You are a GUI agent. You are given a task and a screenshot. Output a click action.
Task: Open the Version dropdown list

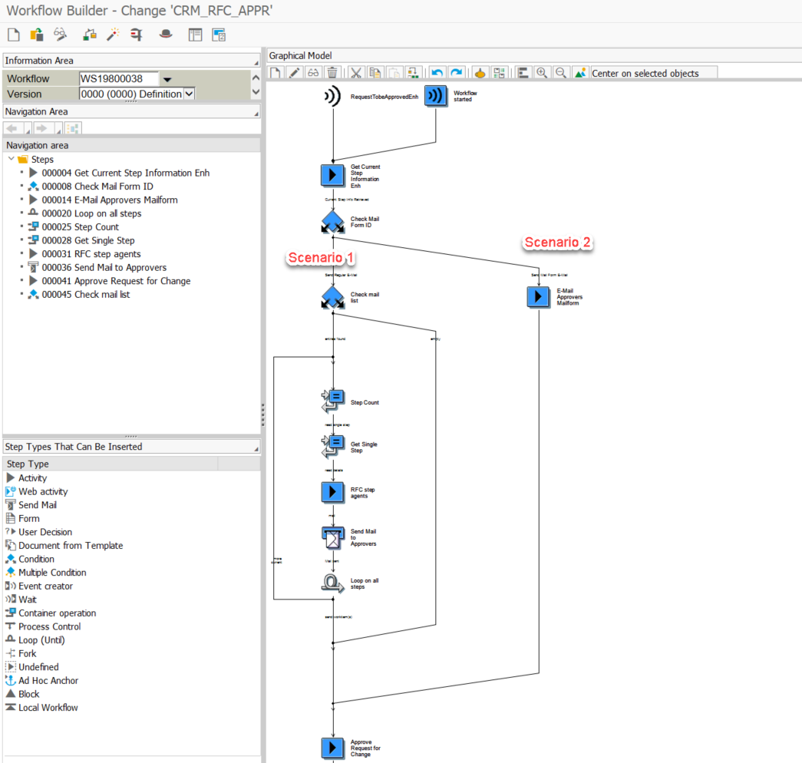pos(189,94)
